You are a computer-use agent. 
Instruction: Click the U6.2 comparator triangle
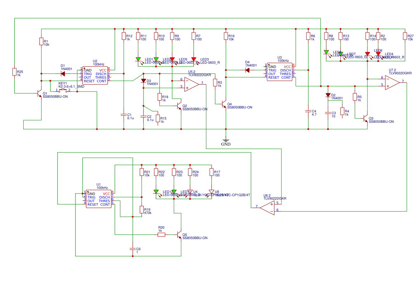point(267,208)
